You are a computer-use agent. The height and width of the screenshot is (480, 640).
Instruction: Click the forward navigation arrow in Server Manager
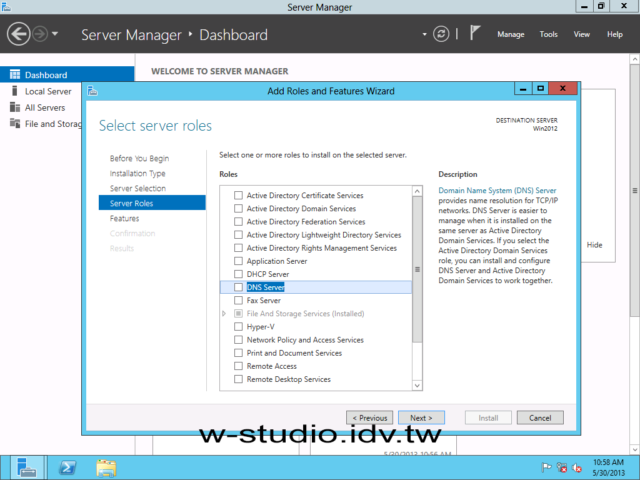pos(40,34)
